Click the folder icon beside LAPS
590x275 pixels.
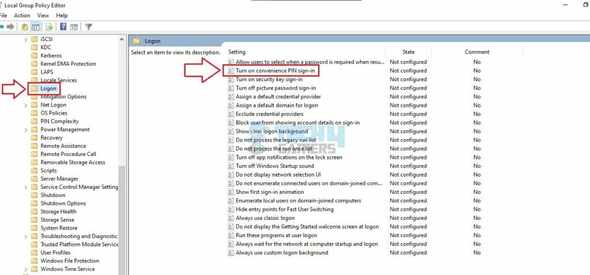coord(34,72)
